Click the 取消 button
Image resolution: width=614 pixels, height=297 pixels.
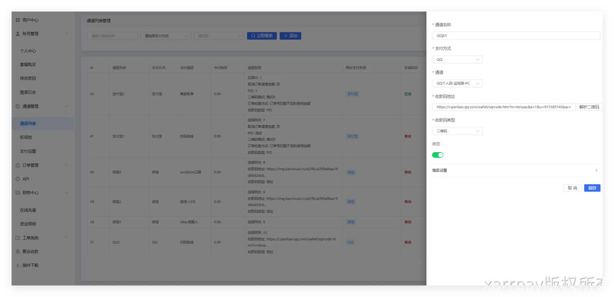572,188
